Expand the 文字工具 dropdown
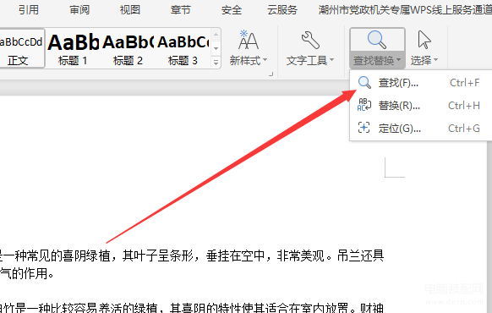 332,60
